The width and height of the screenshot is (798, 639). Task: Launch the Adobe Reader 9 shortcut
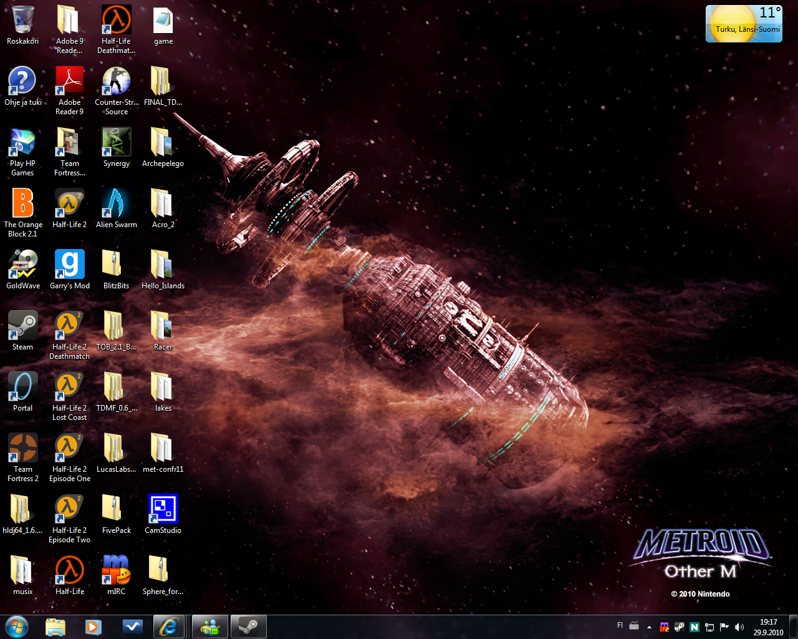tap(69, 91)
